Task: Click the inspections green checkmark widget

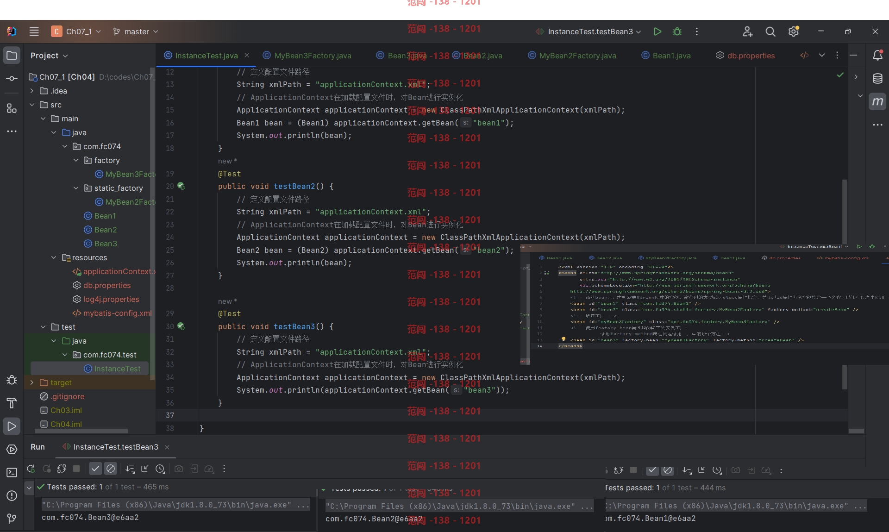Action: click(x=840, y=75)
